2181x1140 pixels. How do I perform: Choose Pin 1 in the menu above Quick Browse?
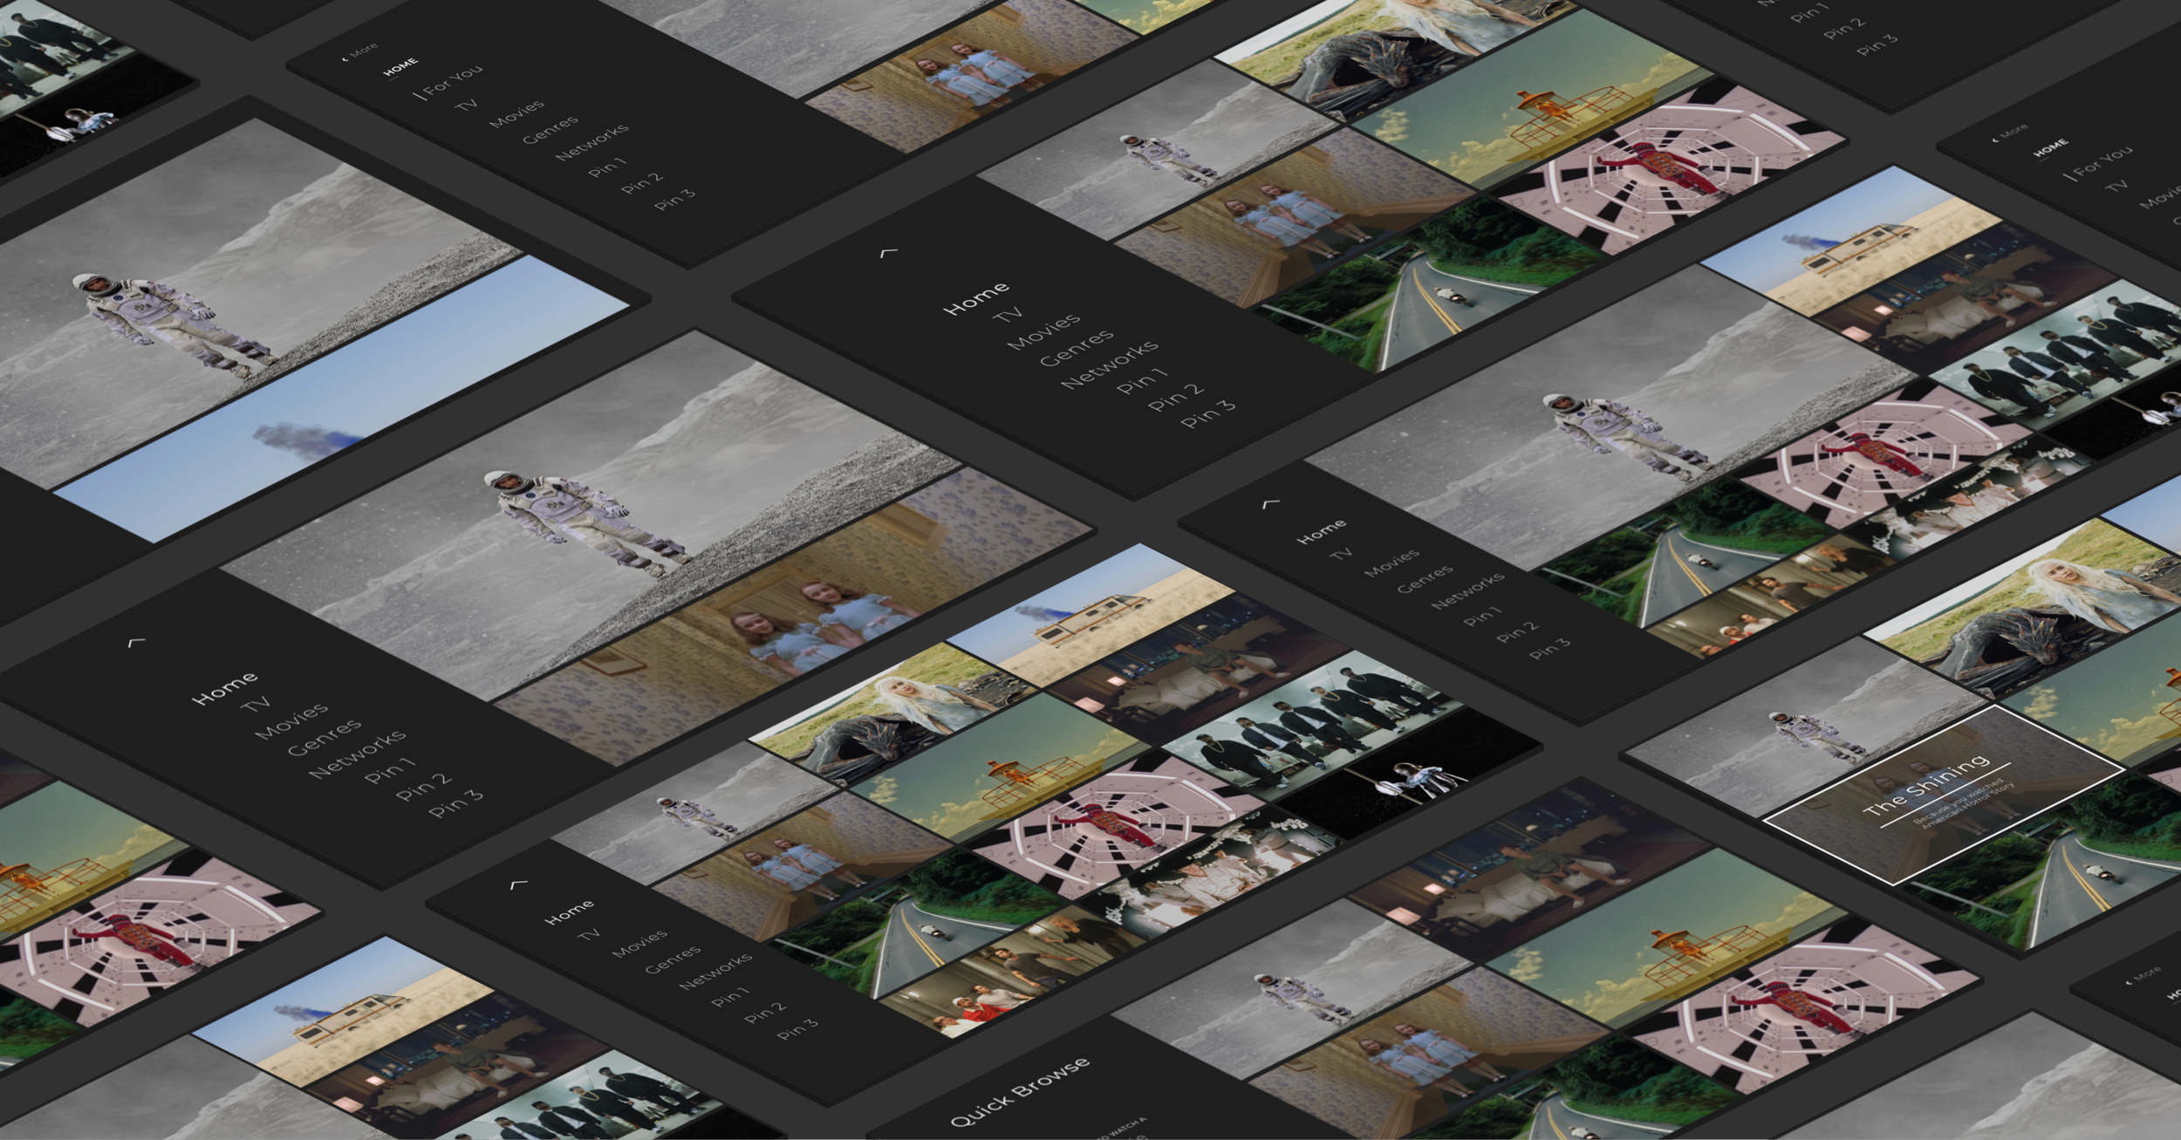730,996
